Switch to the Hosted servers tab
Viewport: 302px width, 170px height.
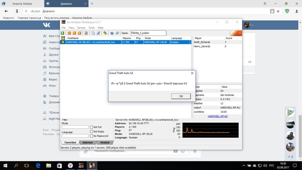point(105,142)
